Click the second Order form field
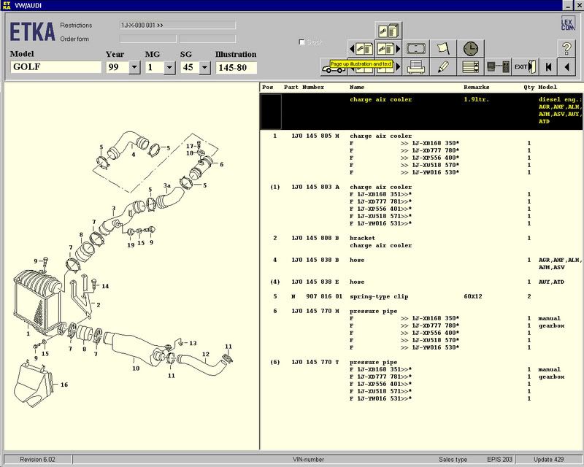 tap(207, 39)
